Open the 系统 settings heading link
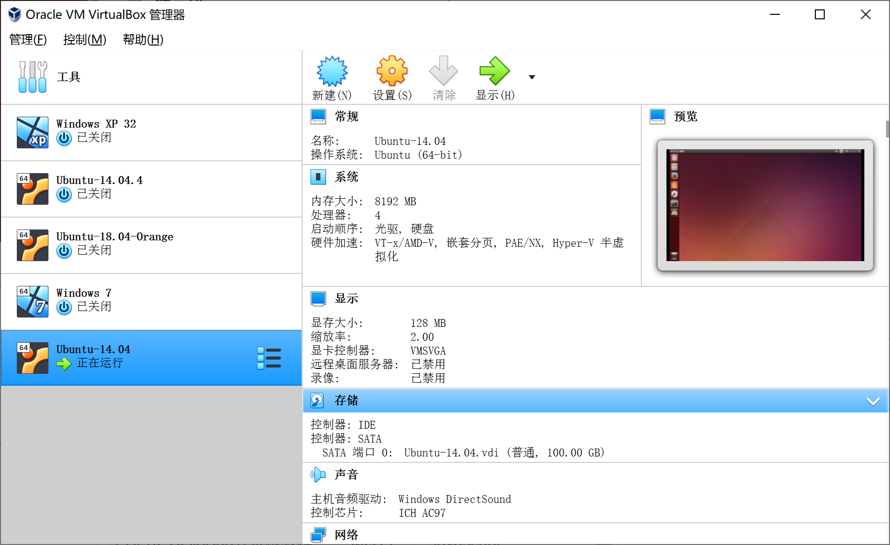Viewport: 890px width, 545px height. [347, 177]
